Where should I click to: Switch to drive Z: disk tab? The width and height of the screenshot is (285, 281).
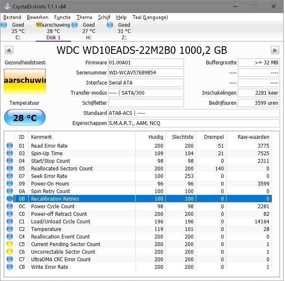point(124,31)
